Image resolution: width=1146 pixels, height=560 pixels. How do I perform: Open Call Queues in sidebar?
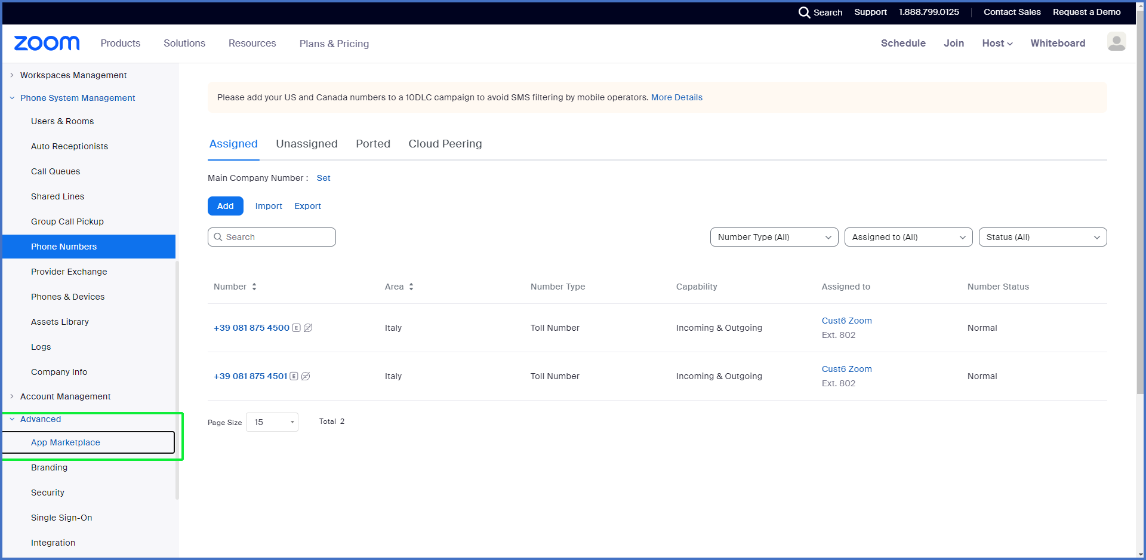[56, 171]
